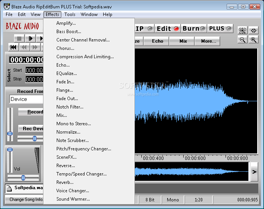Choose Normalize... effect

89,132
